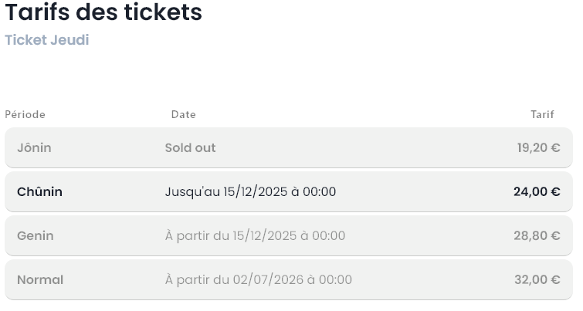Viewport: 583px width, 311px height.
Task: Select the 'Ticket Jeudi' subtitle
Action: click(47, 40)
